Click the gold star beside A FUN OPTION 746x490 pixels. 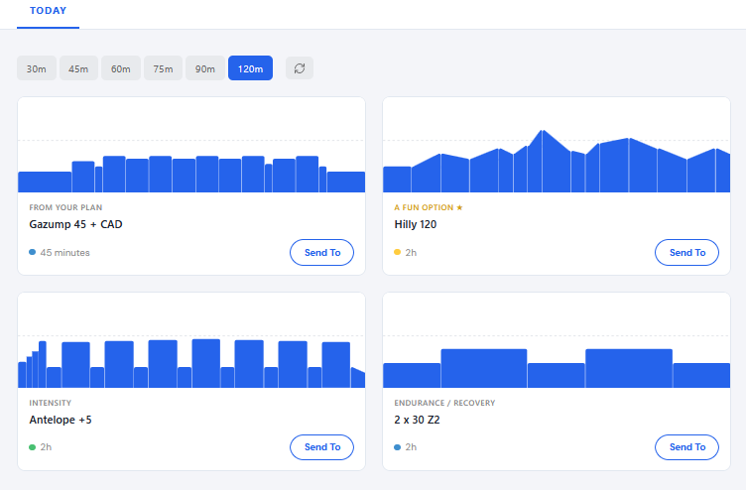pyautogui.click(x=459, y=207)
